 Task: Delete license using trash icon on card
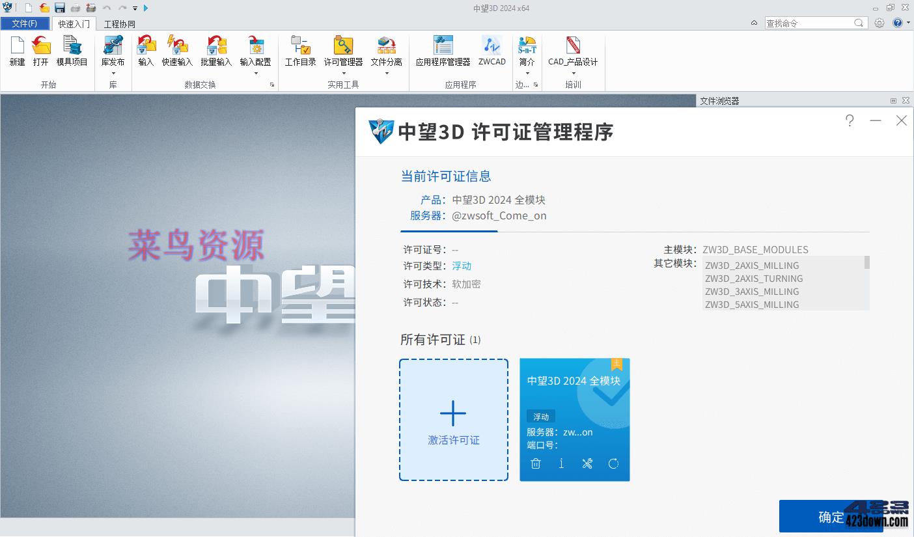[x=536, y=463]
